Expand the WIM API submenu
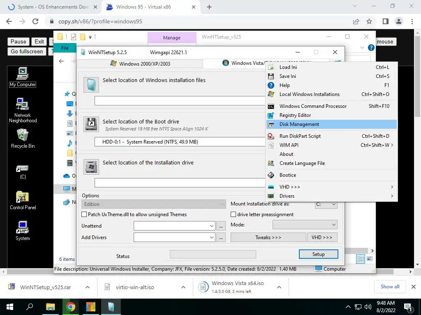The image size is (421, 315). pos(332,145)
